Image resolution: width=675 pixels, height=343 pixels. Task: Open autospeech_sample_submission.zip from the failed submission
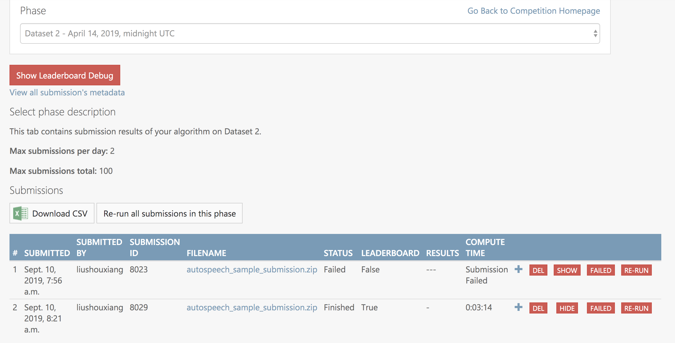252,269
